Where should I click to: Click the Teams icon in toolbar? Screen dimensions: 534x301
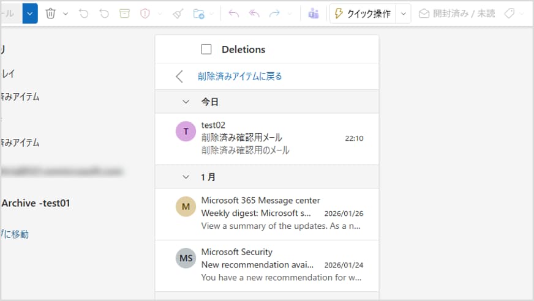click(x=314, y=13)
